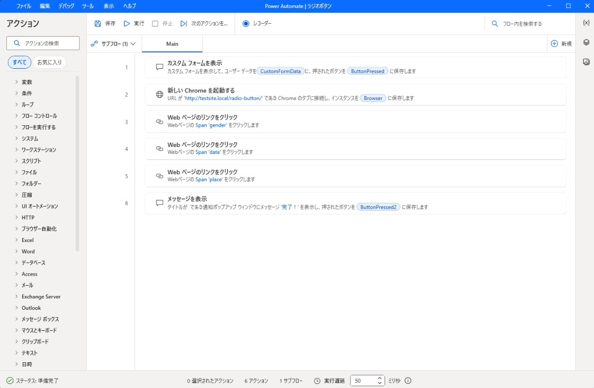Select 新しい Chrome を起動する action

point(355,94)
